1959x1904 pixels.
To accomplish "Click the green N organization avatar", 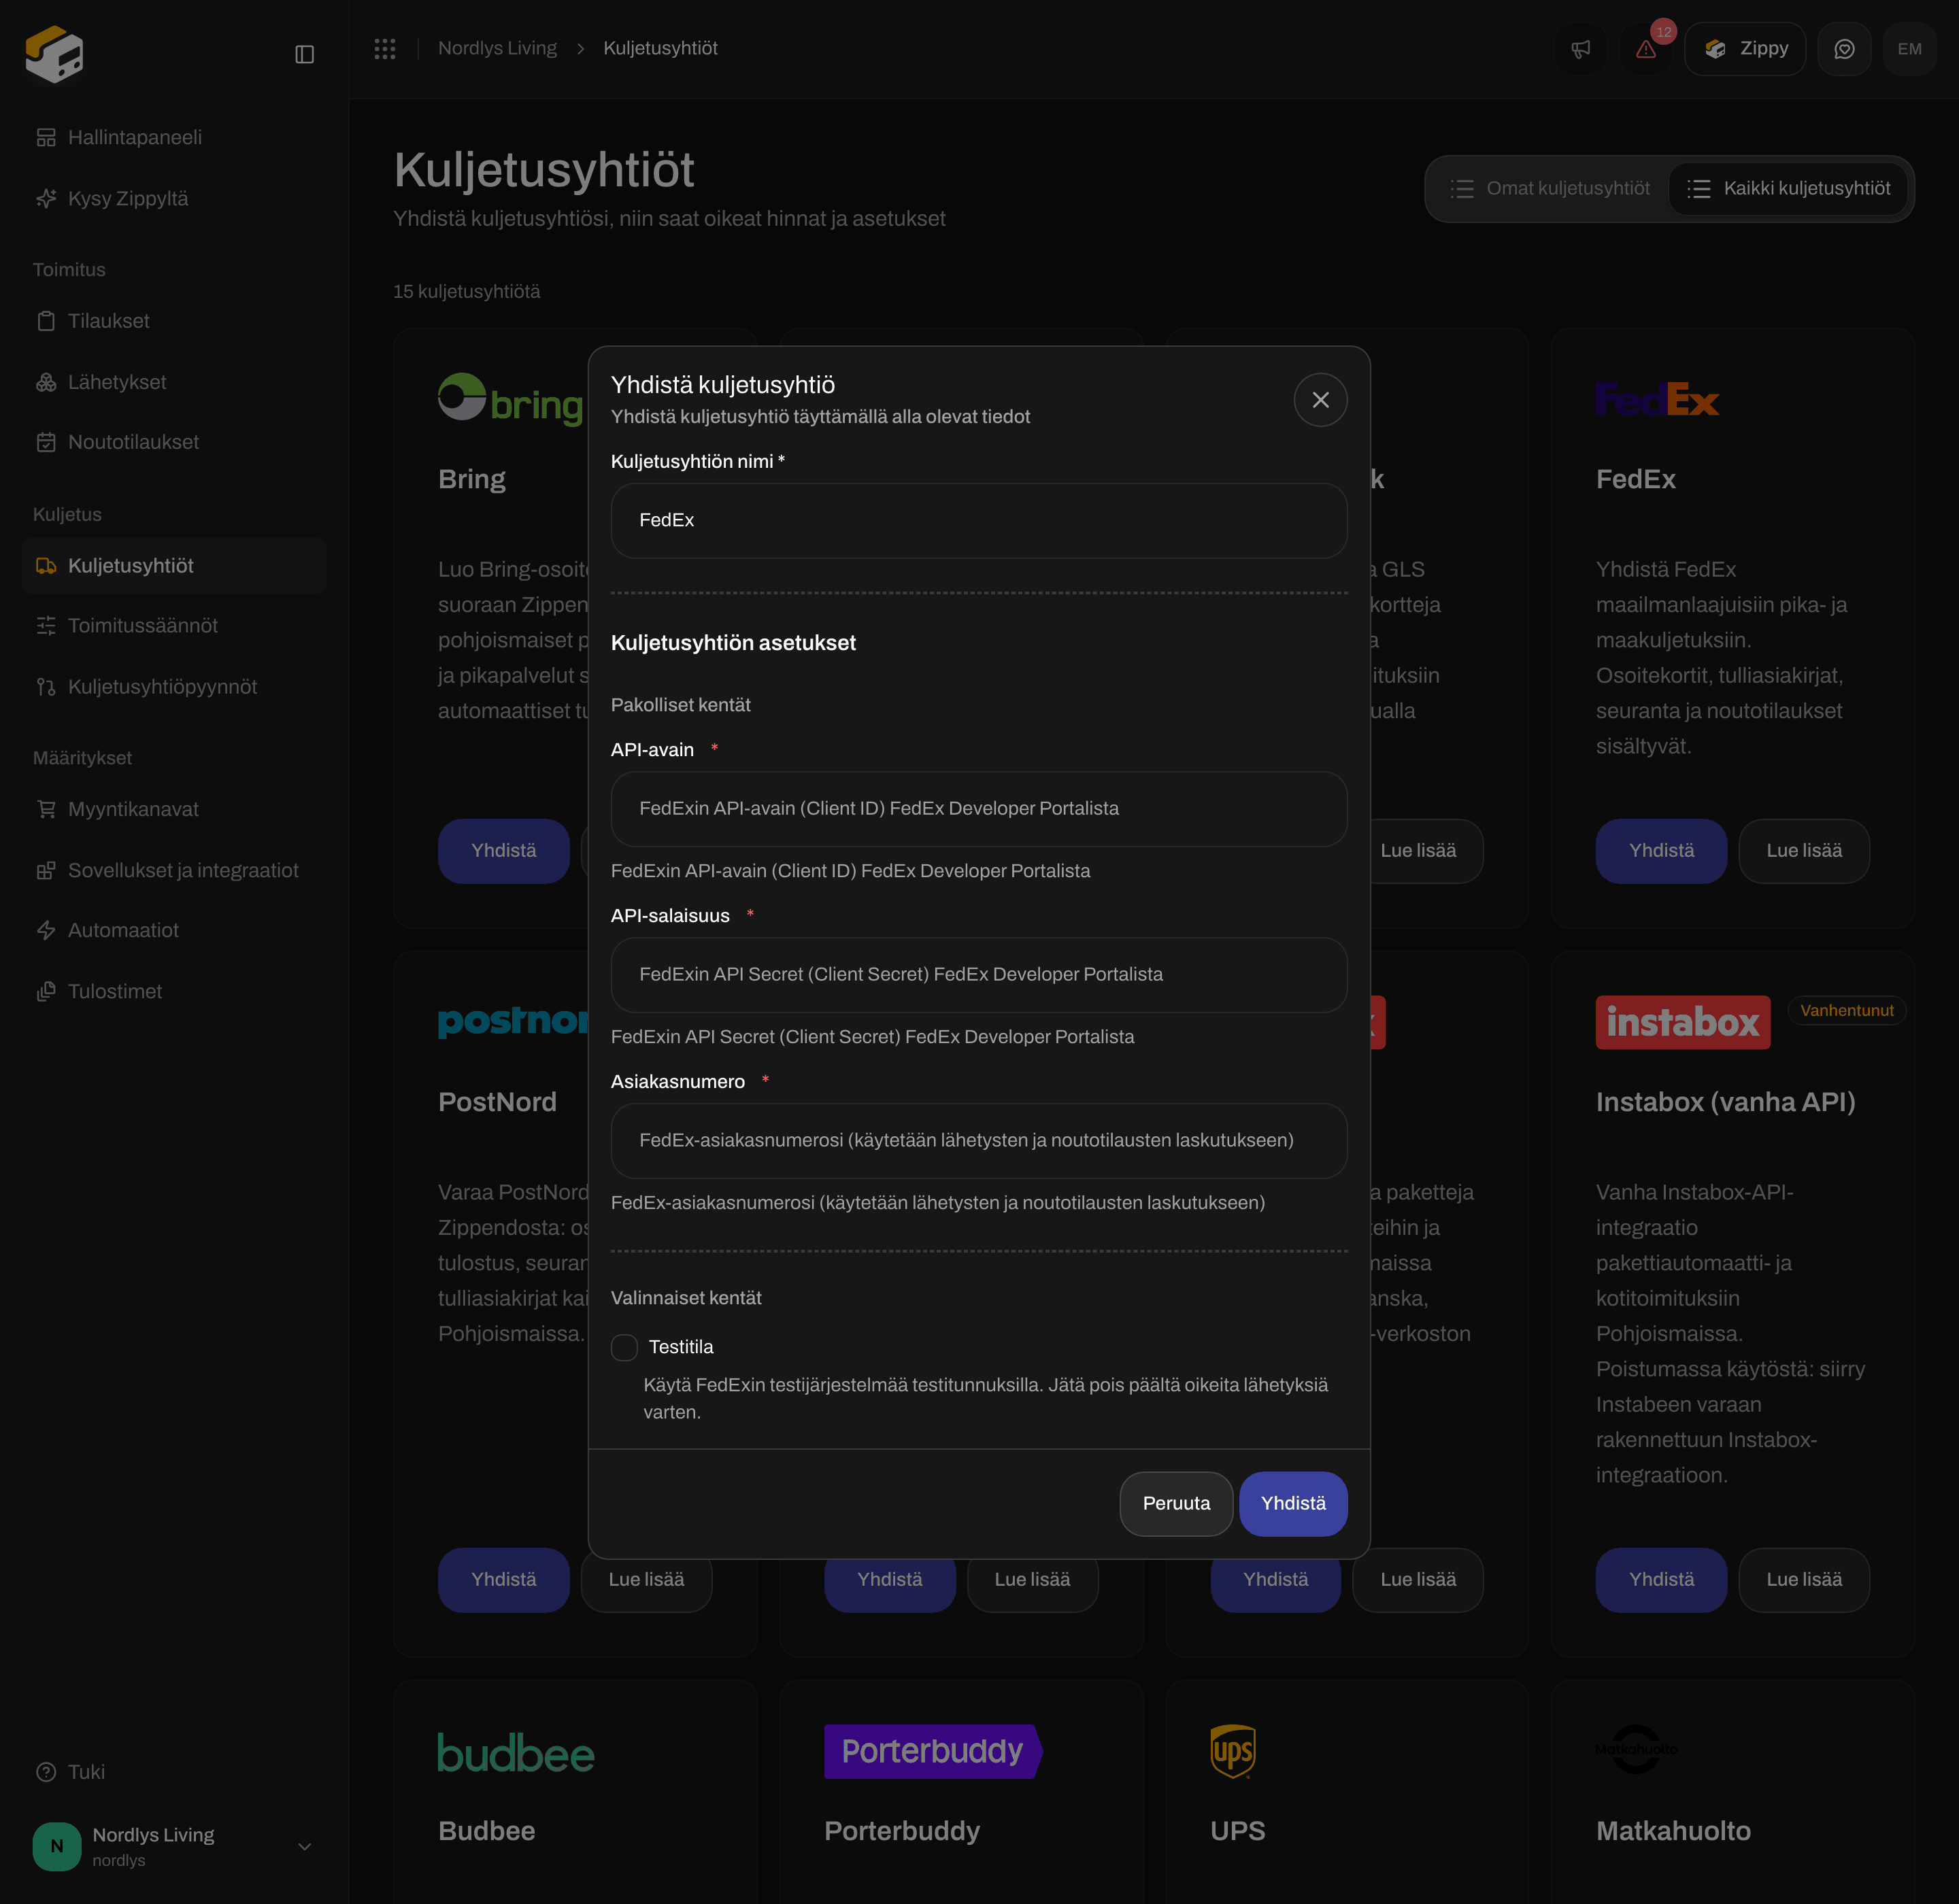I will pyautogui.click(x=57, y=1847).
